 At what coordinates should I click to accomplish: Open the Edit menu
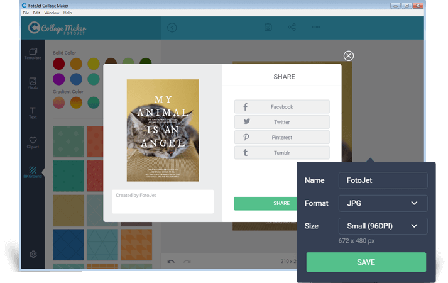(36, 13)
